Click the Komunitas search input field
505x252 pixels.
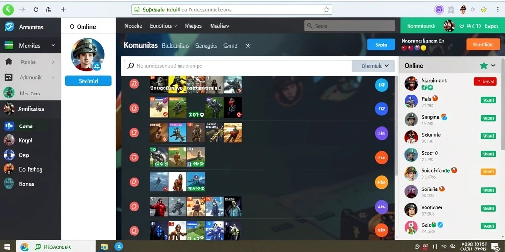coord(238,66)
